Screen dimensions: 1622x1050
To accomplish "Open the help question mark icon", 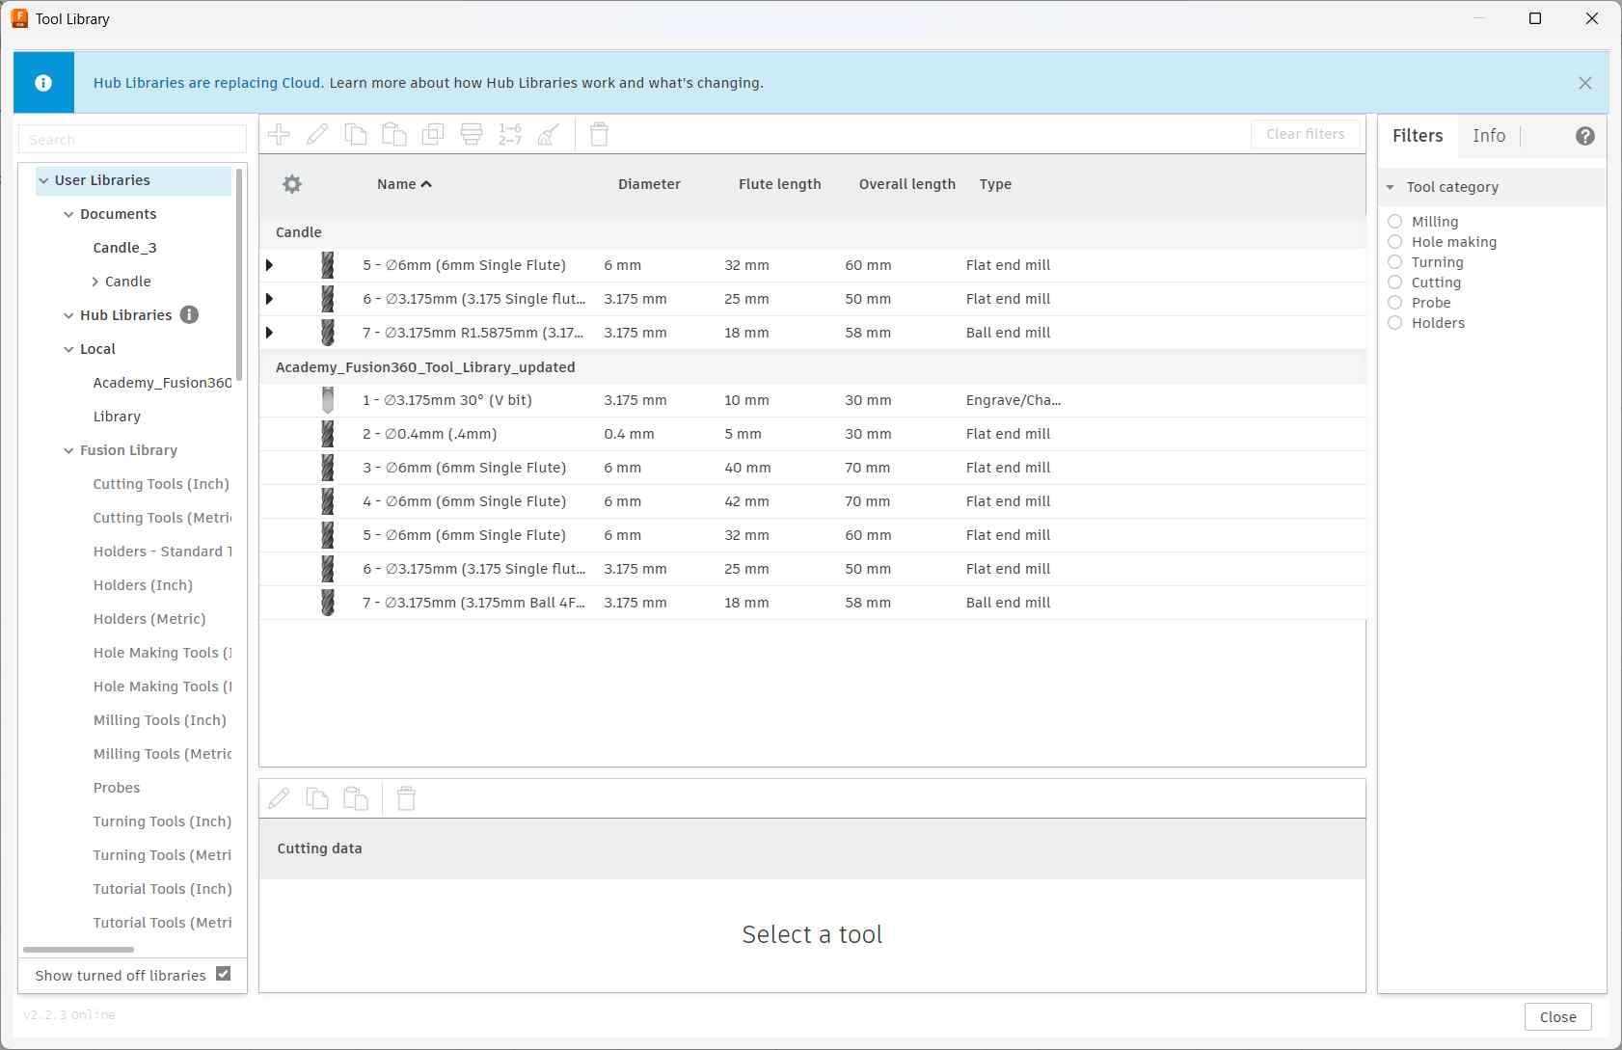I will 1585,136.
